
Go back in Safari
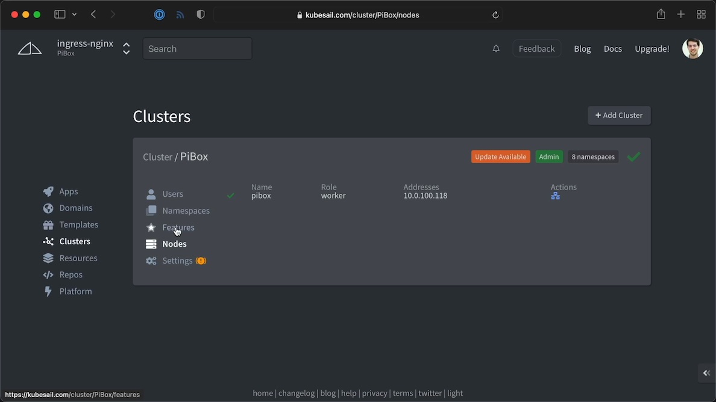(93, 14)
